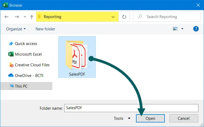Change view using the view icon
Image resolution: width=204 pixels, height=127 pixels.
tap(175, 29)
